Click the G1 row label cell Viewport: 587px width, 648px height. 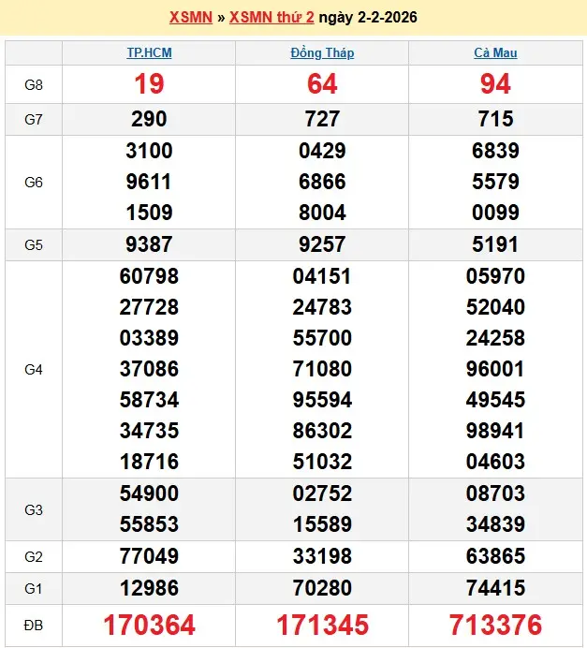pyautogui.click(x=34, y=589)
